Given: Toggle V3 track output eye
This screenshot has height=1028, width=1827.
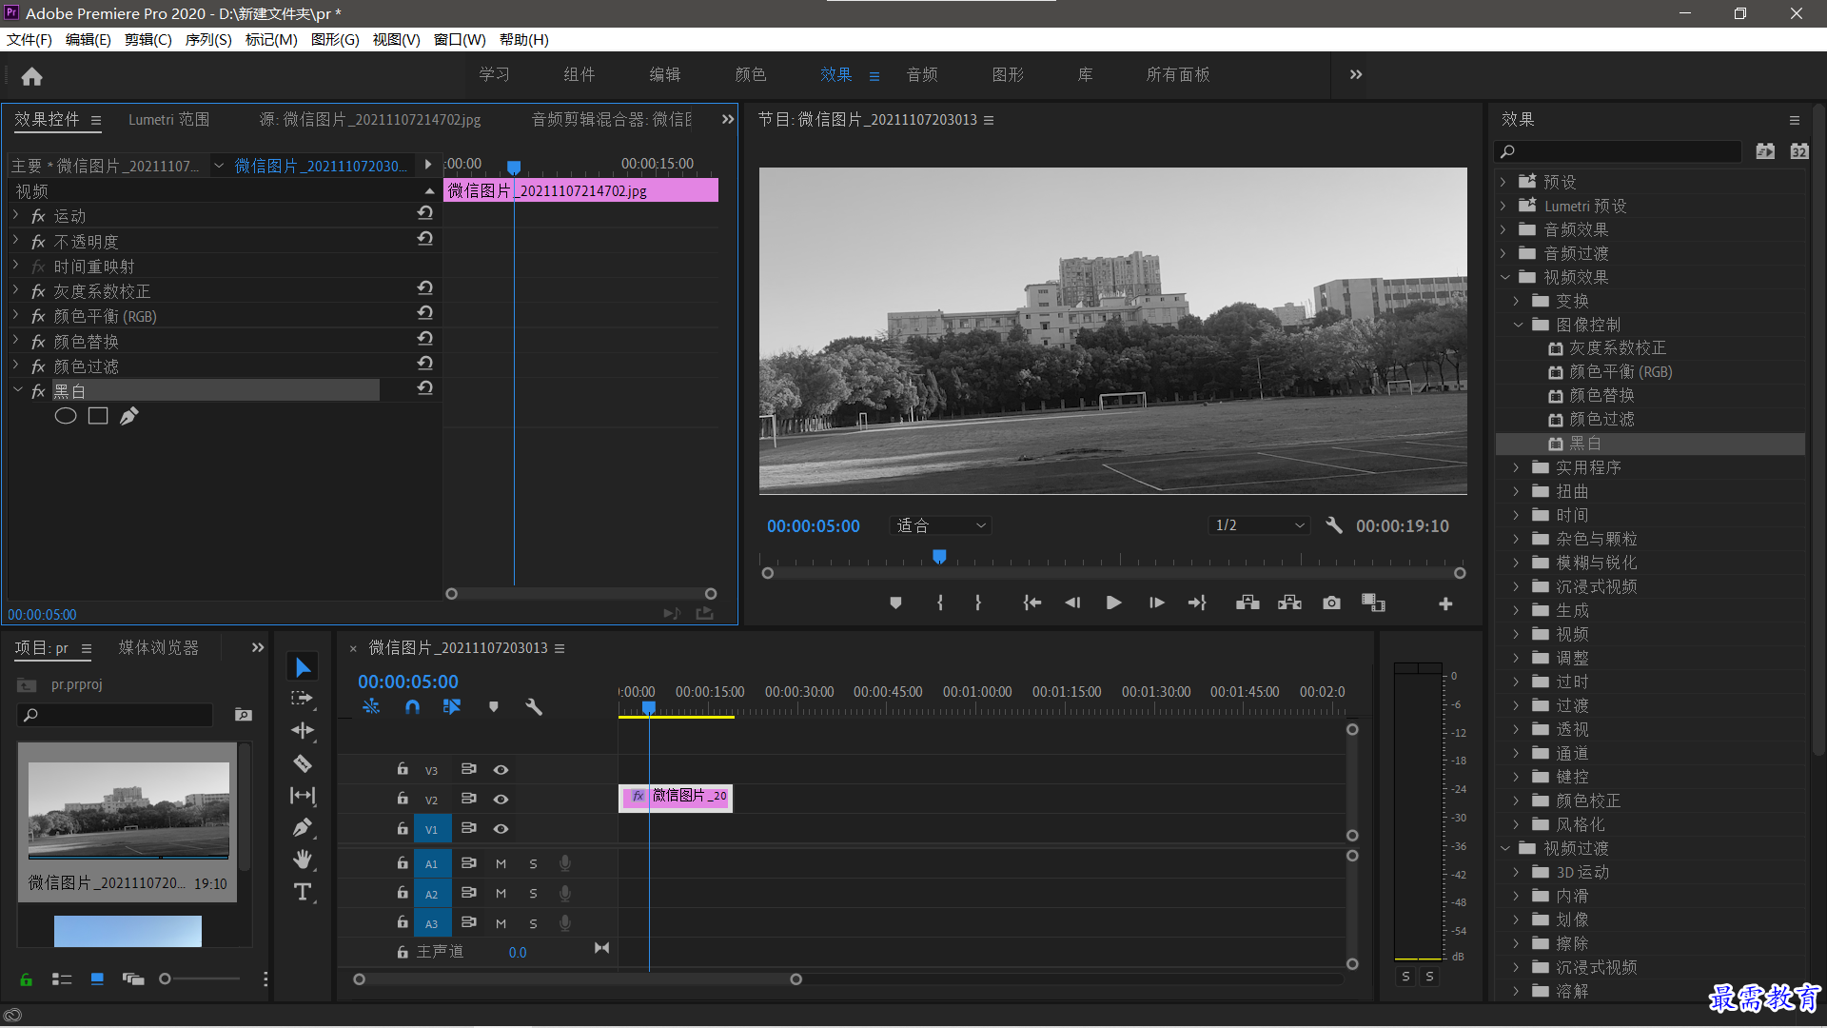Looking at the screenshot, I should click(x=501, y=770).
